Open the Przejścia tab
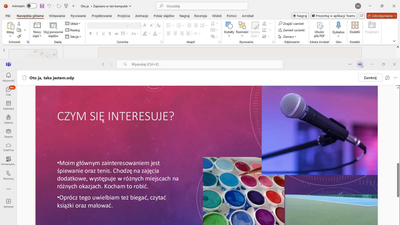Screen dimensions: 400x225 click(124, 16)
